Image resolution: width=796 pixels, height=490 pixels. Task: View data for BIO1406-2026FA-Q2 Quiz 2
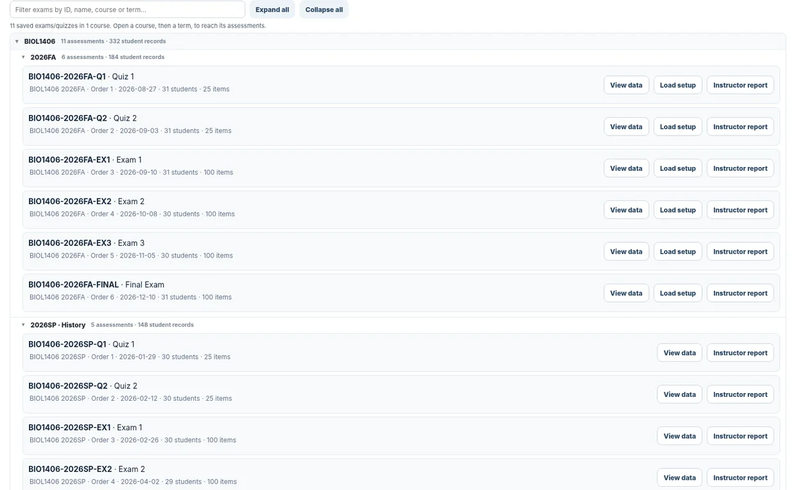click(x=626, y=127)
